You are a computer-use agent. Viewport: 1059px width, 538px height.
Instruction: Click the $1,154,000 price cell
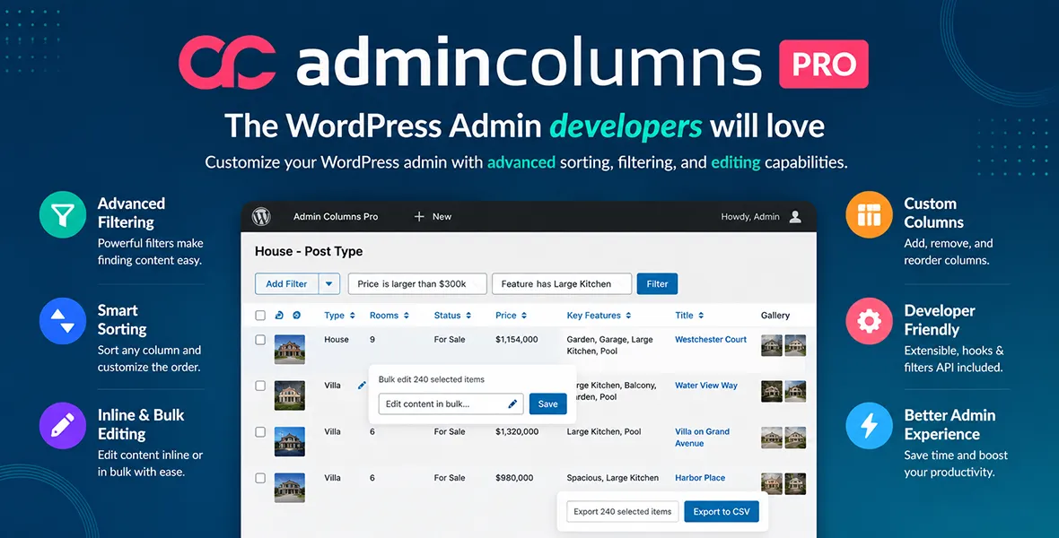point(517,340)
